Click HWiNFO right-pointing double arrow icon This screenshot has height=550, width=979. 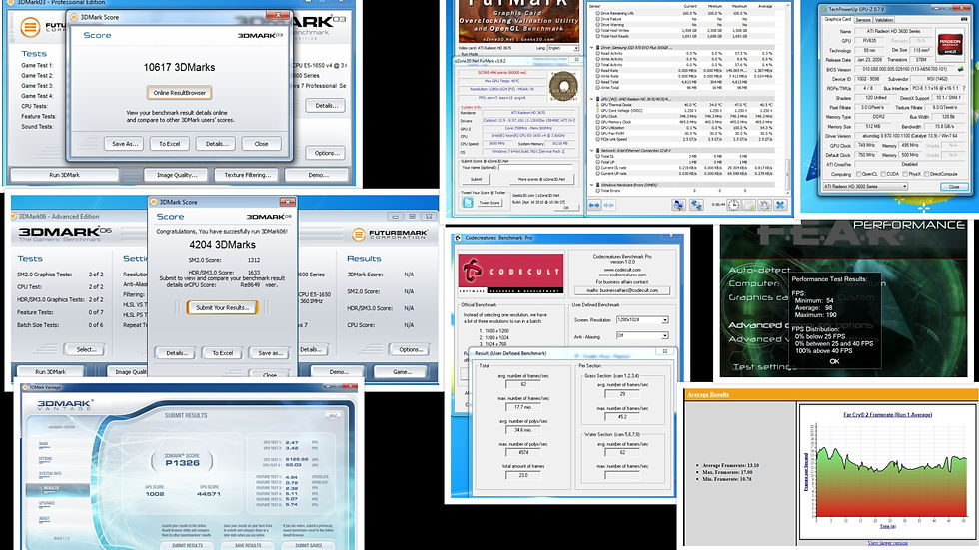click(x=608, y=206)
